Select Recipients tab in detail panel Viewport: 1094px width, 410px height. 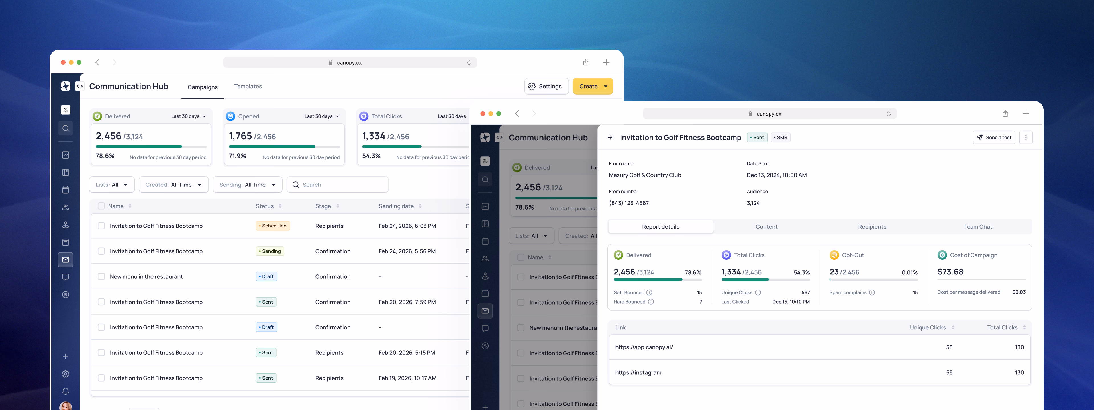click(x=872, y=227)
